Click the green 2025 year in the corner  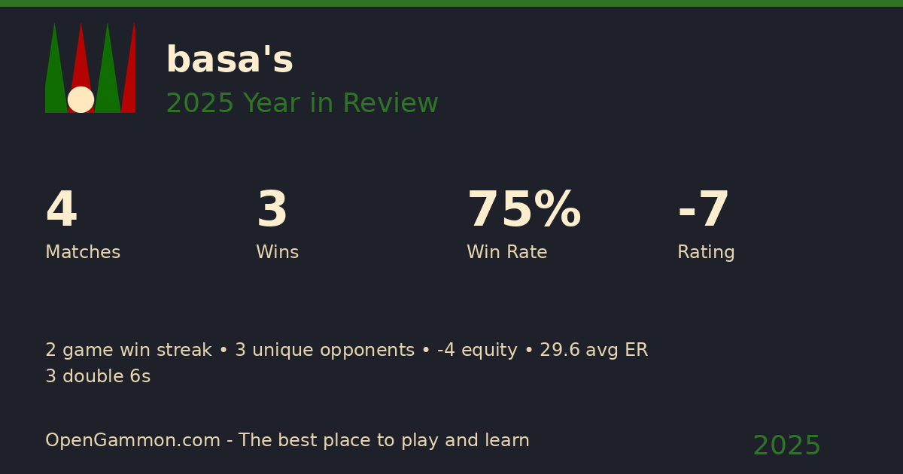(786, 446)
